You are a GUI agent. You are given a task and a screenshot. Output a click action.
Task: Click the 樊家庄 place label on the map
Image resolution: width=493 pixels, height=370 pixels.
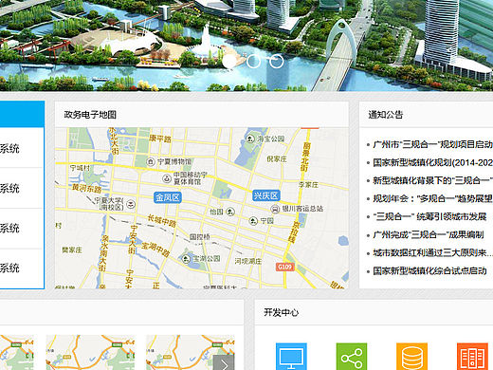pyautogui.click(x=72, y=250)
